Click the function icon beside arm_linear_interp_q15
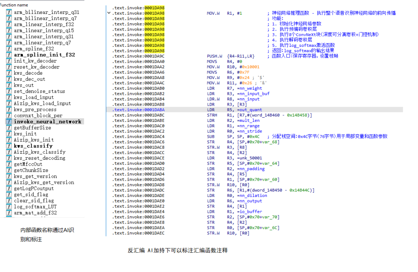This screenshot has width=418, height=272. click(x=9, y=30)
